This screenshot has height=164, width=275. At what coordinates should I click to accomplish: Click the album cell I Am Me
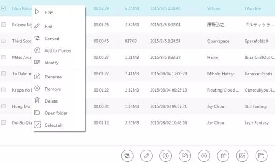coord(253,8)
